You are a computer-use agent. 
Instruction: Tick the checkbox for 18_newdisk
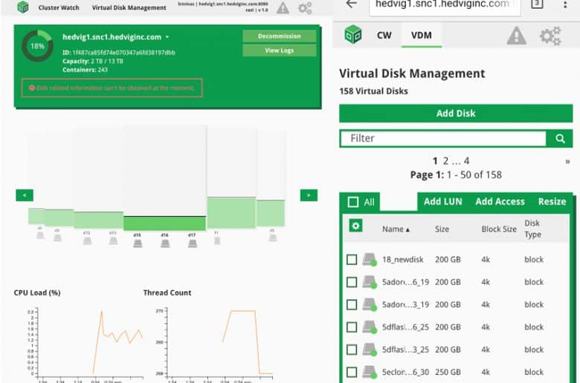(352, 260)
